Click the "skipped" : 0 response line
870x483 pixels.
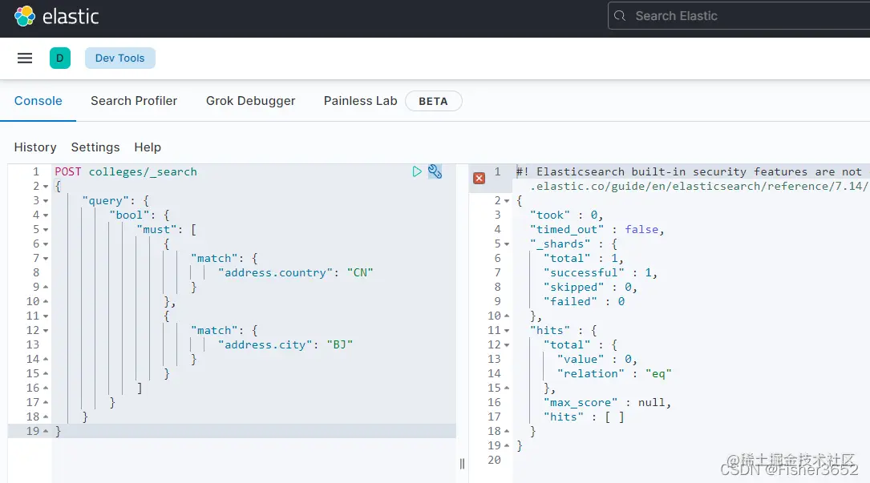(590, 288)
